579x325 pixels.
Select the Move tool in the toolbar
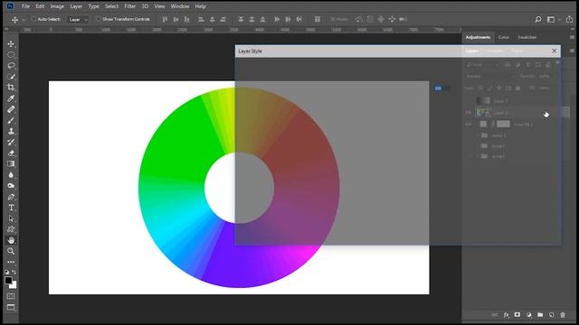(11, 44)
